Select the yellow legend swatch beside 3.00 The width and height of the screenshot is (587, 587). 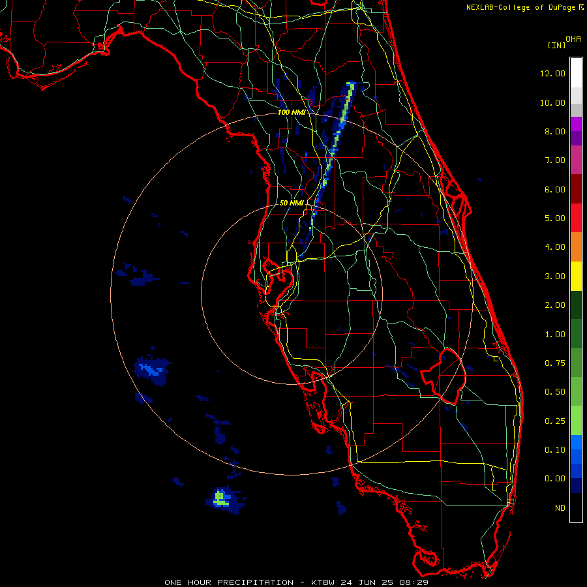pos(576,276)
